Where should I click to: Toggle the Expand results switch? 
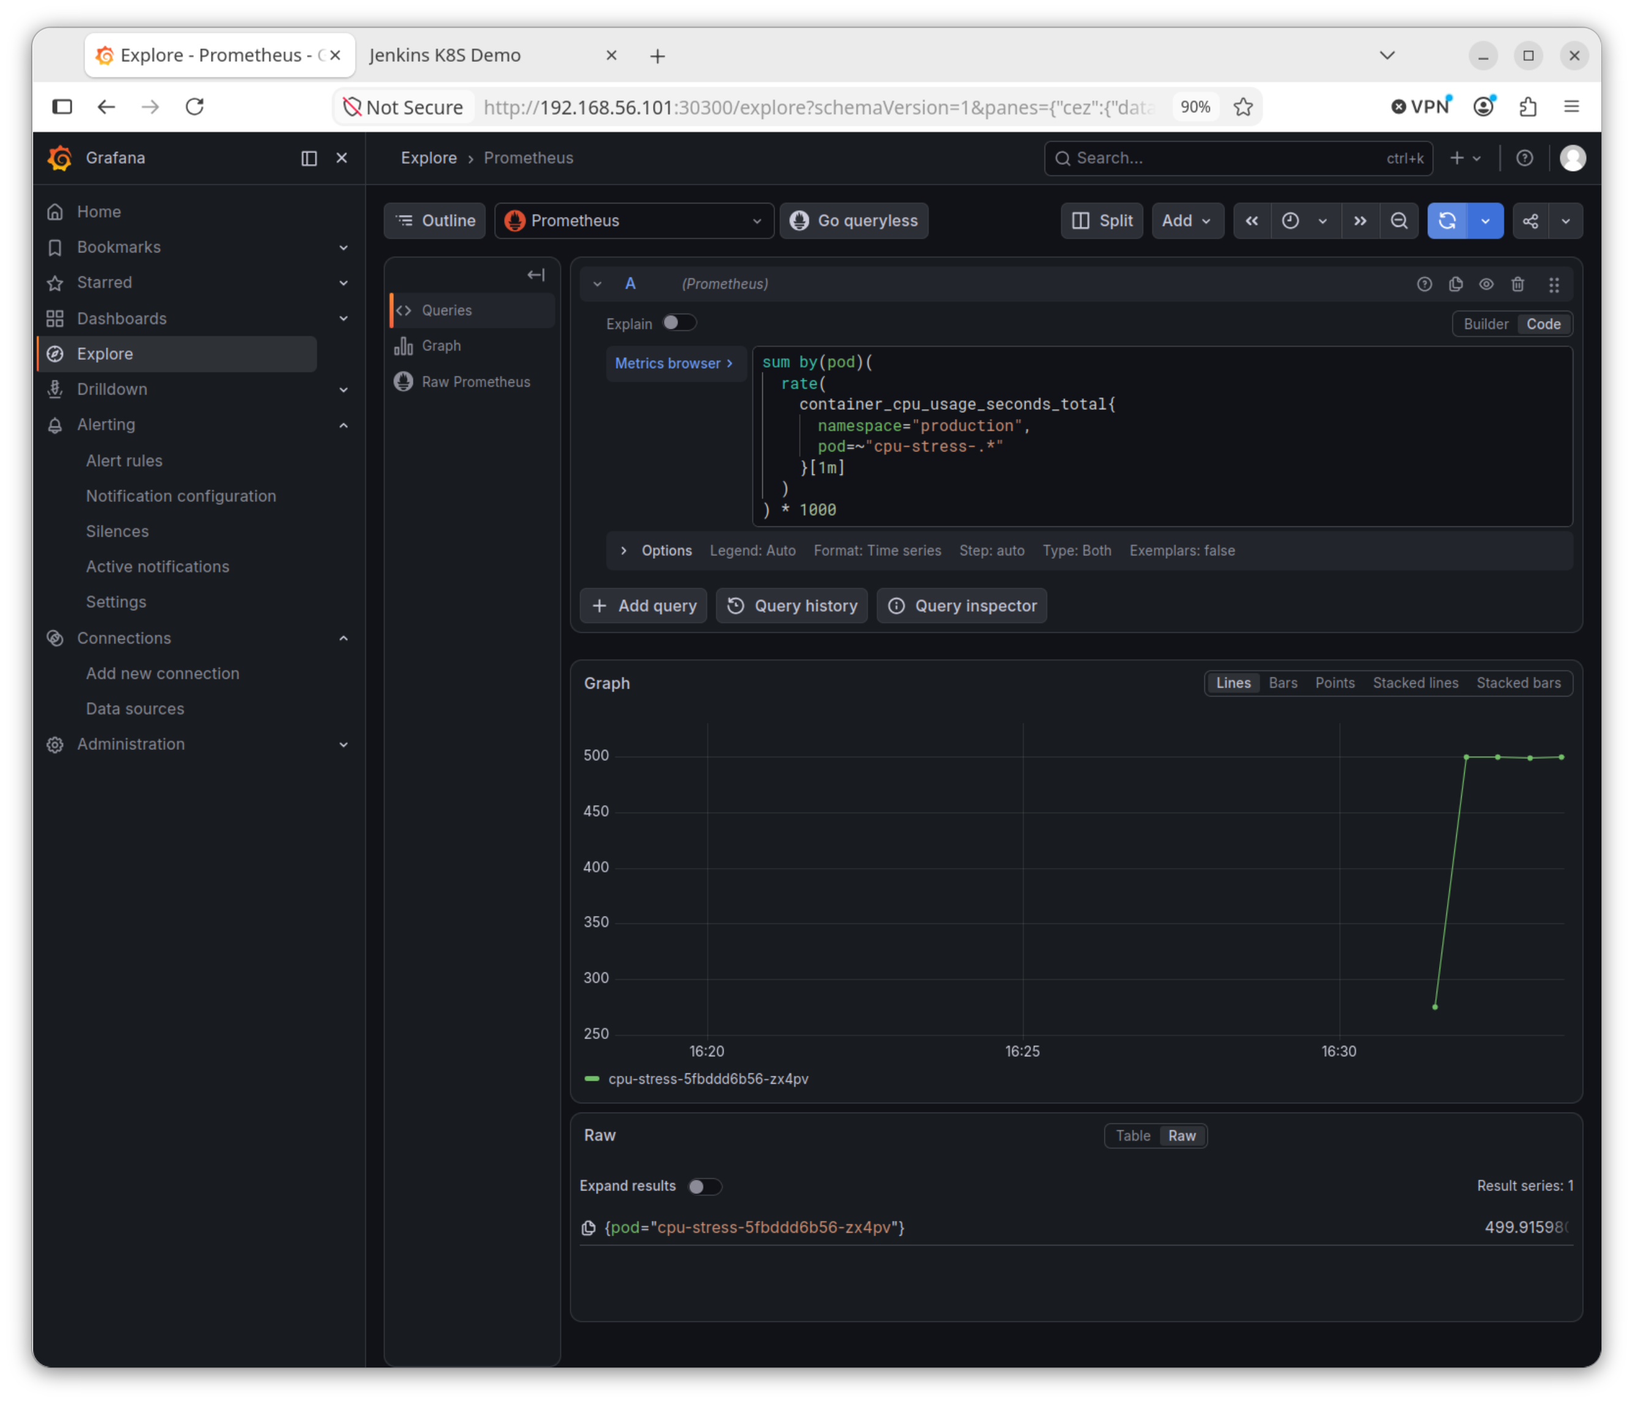(x=704, y=1186)
